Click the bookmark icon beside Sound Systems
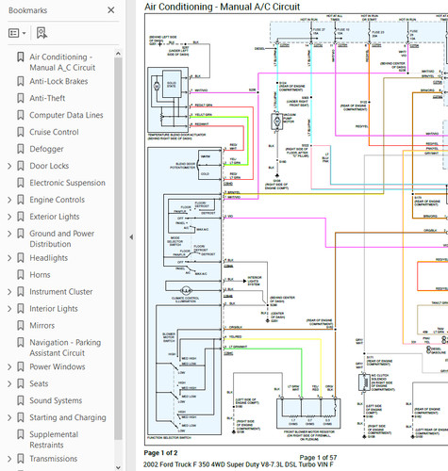 click(21, 401)
